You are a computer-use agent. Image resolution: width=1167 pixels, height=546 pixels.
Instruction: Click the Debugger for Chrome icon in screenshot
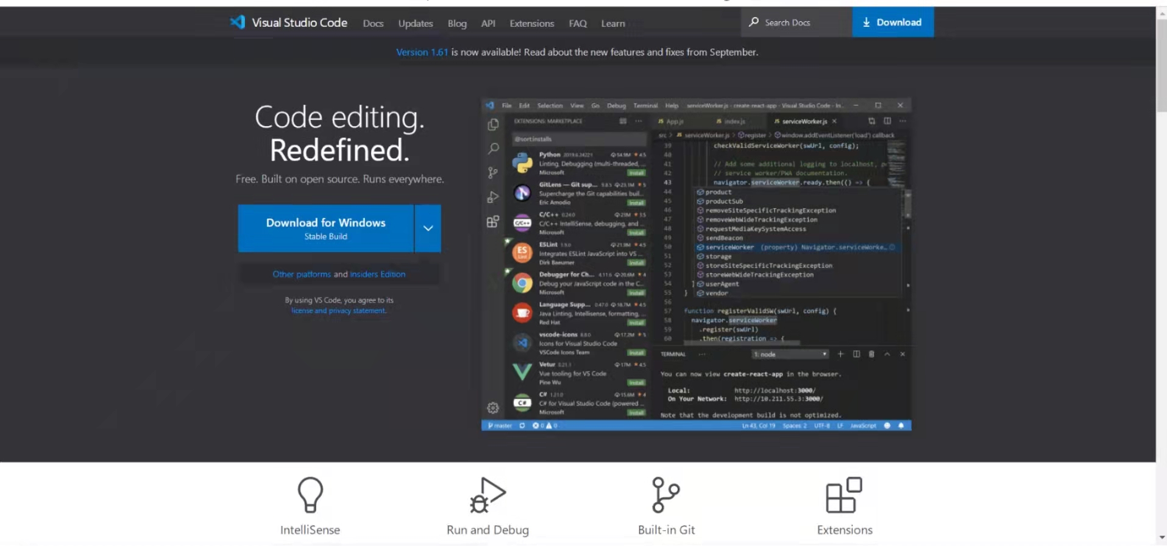tap(522, 282)
